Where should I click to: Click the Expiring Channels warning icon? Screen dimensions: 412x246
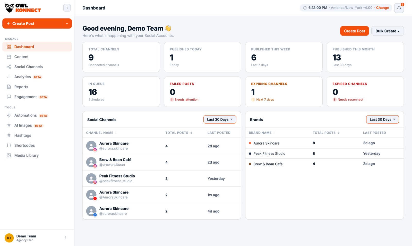[253, 99]
